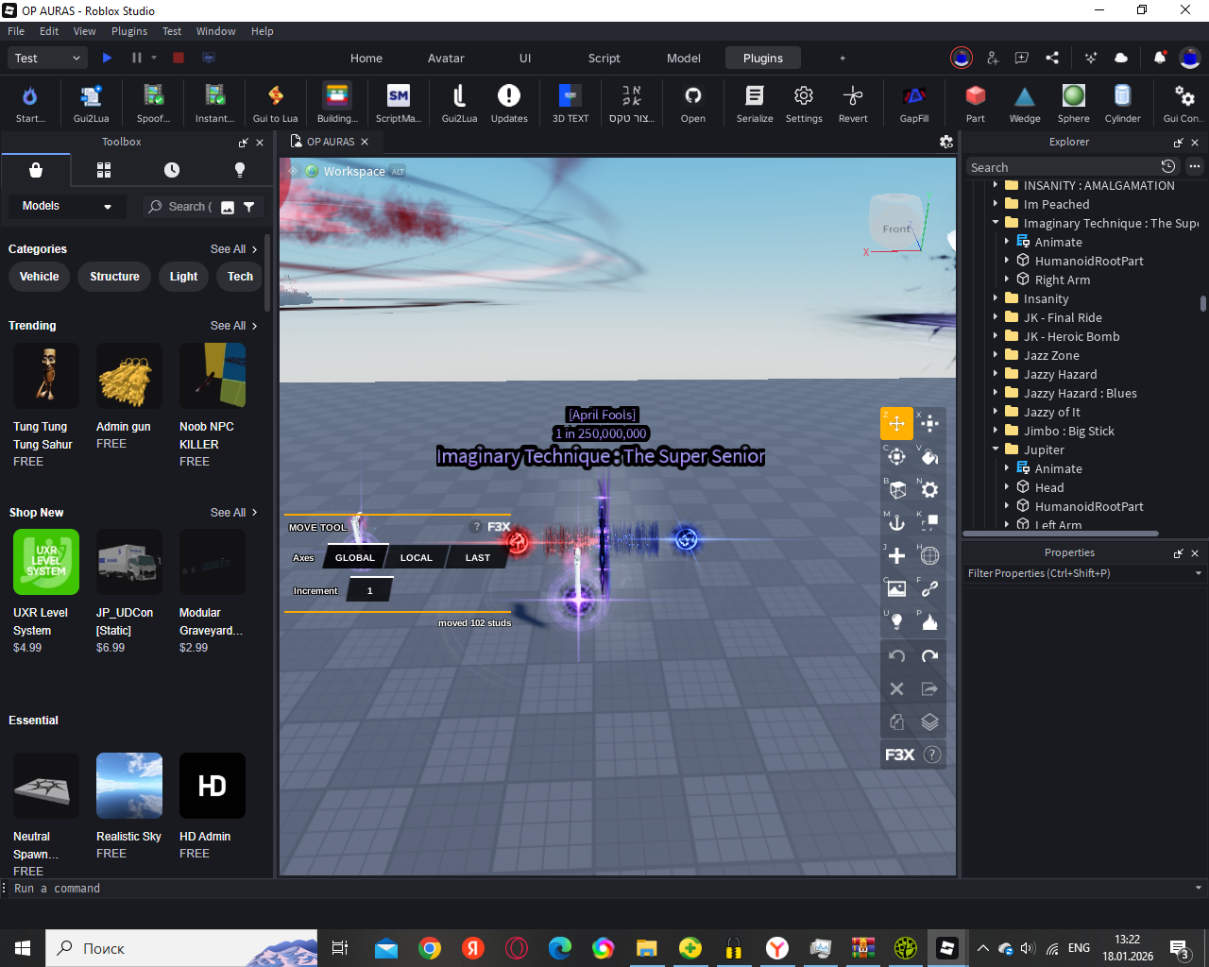Click the Structure category button
1209x967 pixels.
(114, 277)
